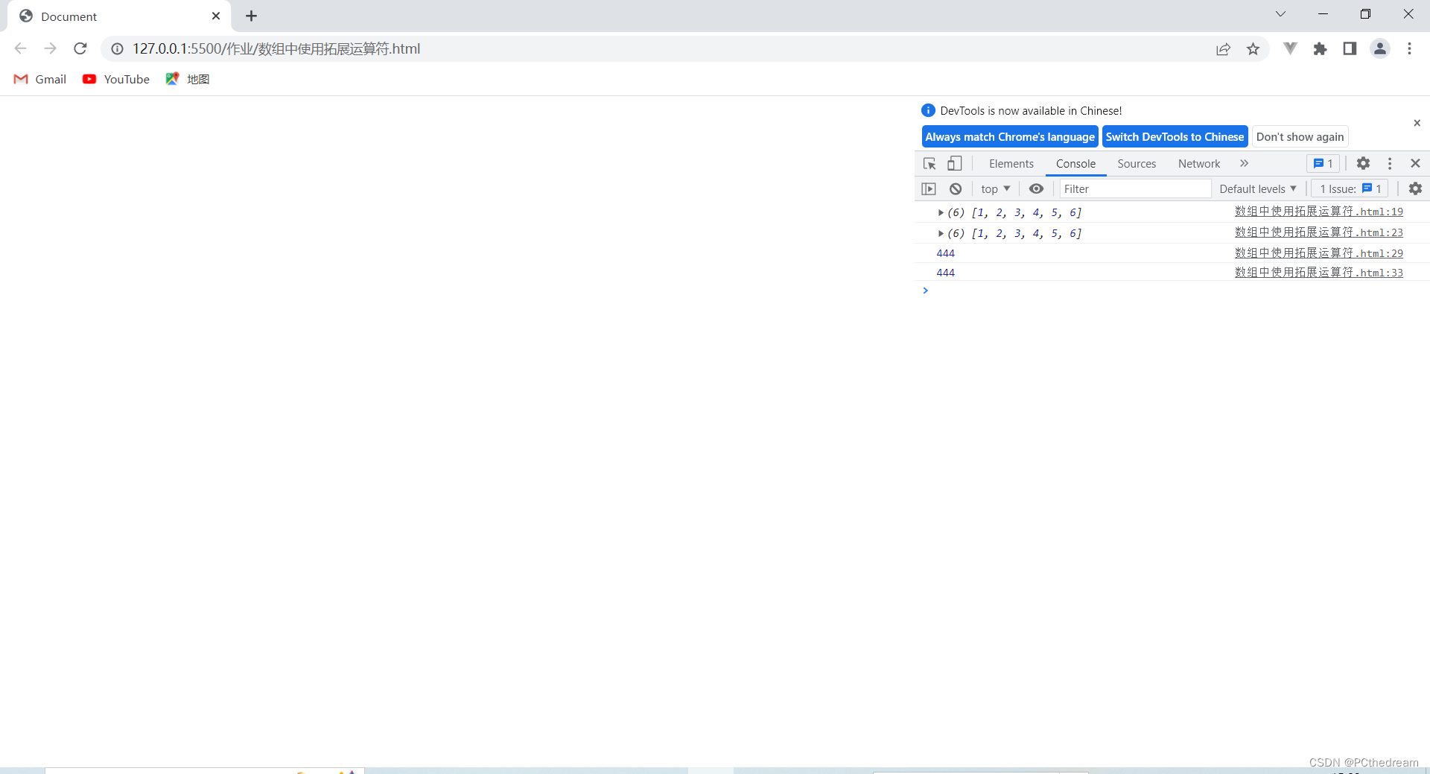
Task: Open the tab search chevron
Action: click(1280, 14)
